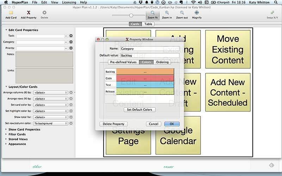Click Set Default Colors button
282x176 pixels.
tap(140, 109)
